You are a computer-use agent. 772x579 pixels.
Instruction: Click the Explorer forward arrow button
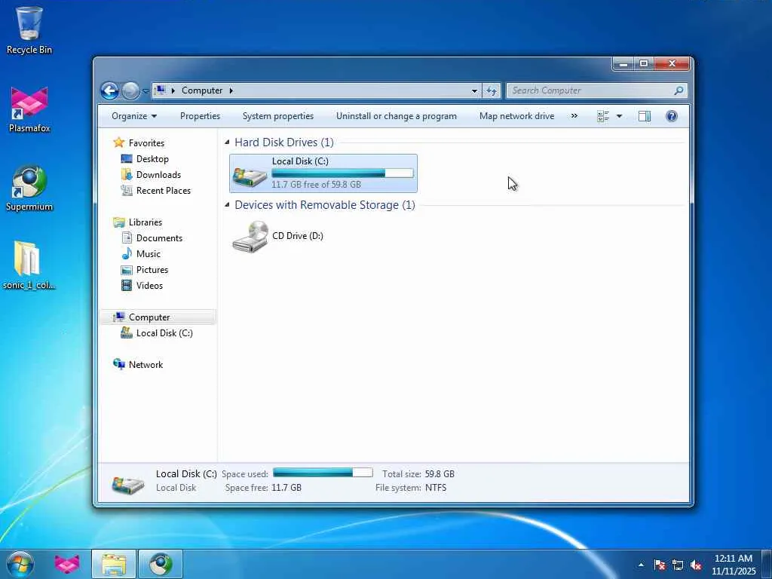point(130,90)
